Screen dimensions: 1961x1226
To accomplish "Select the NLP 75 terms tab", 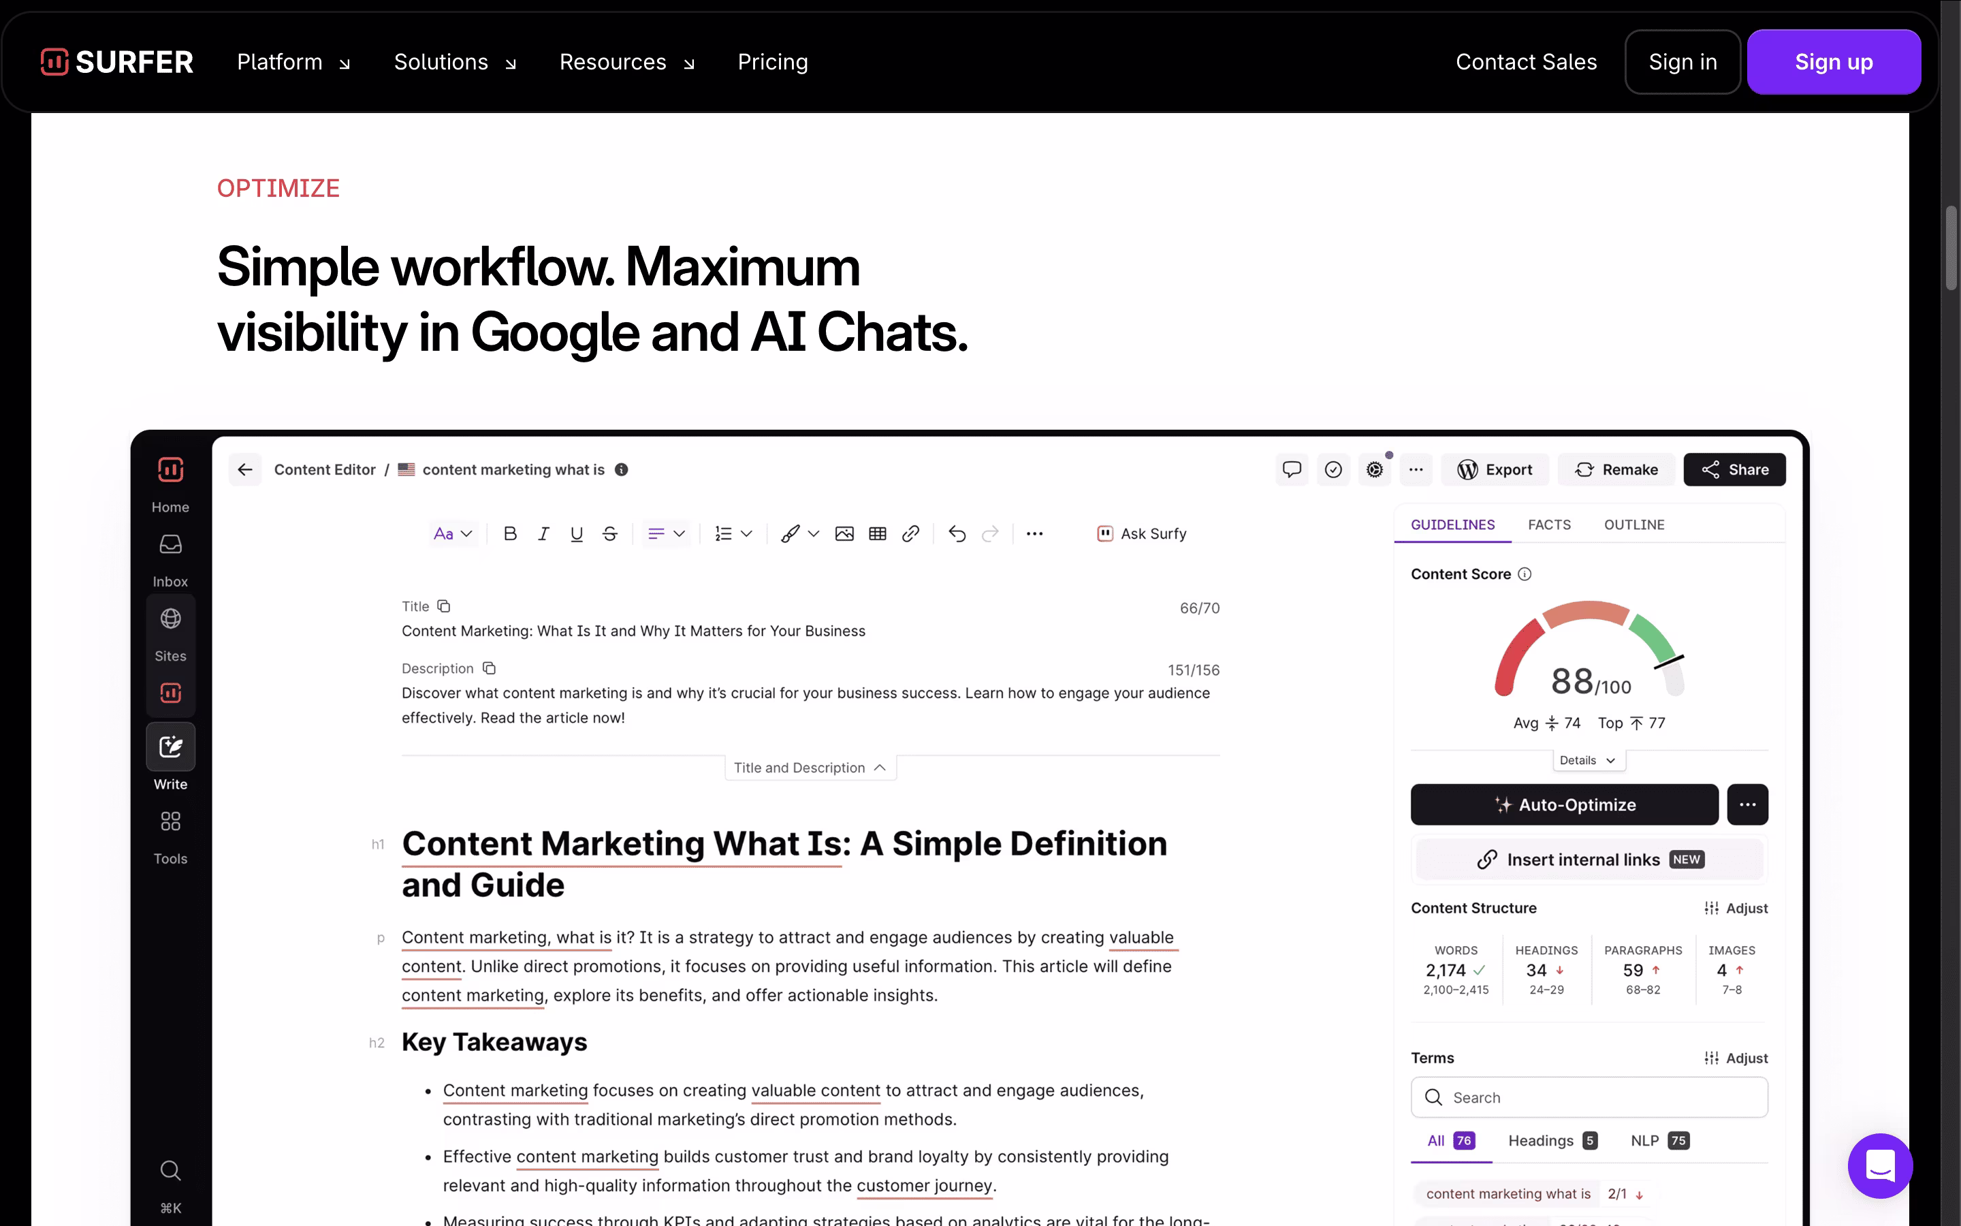I will click(1659, 1141).
